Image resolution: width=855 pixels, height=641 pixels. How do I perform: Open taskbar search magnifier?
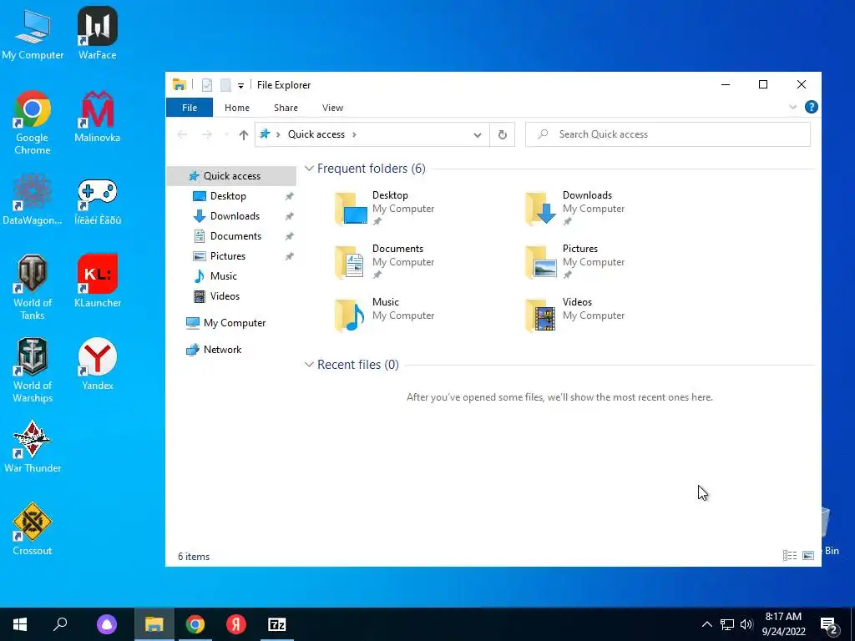tap(60, 624)
